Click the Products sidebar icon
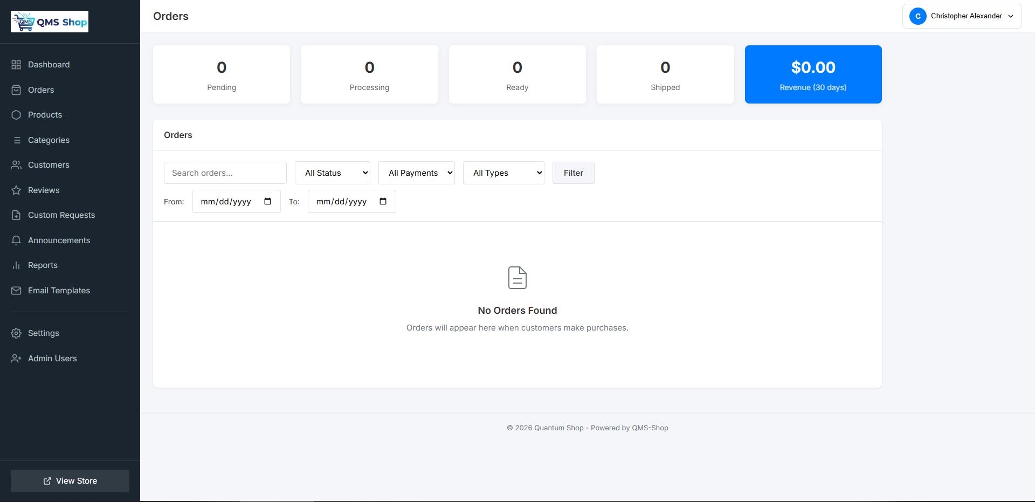The image size is (1035, 502). pos(16,114)
